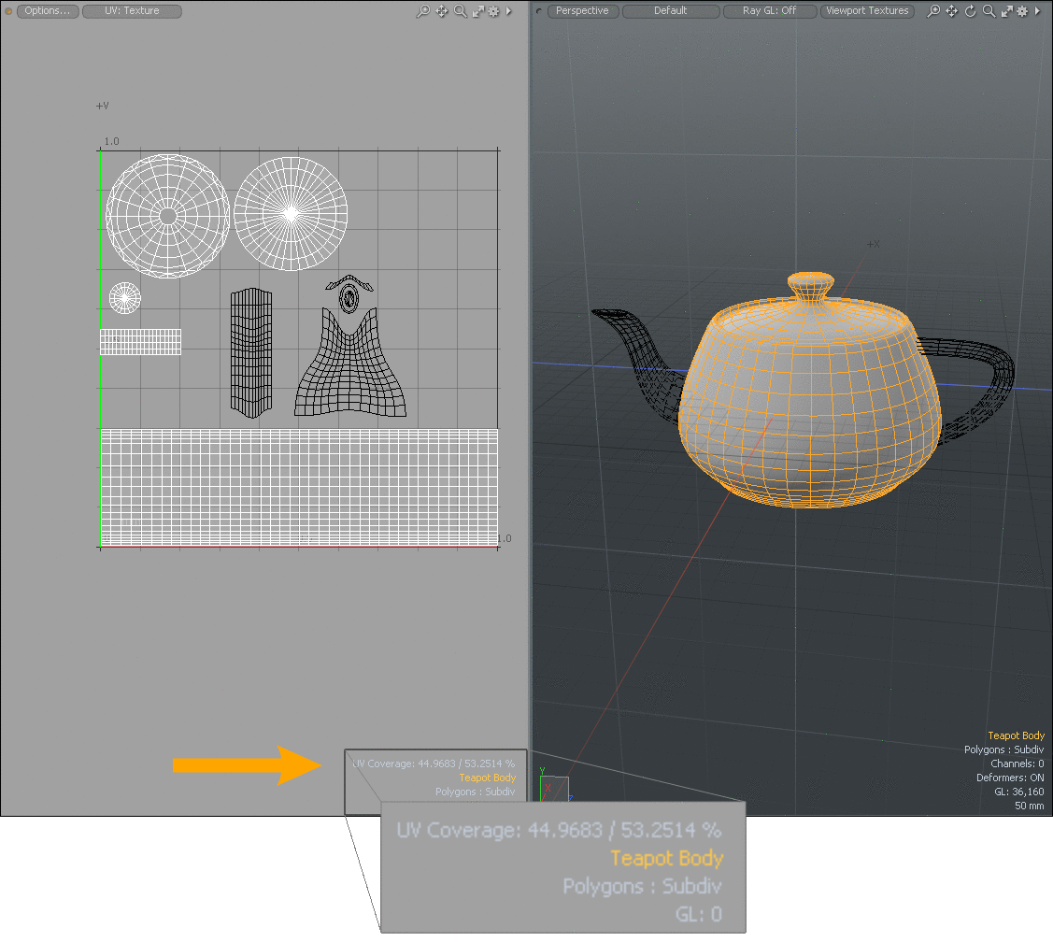Click the pan arrows icon in UV viewport
Viewport: 1053px width, 942px height.
(441, 11)
